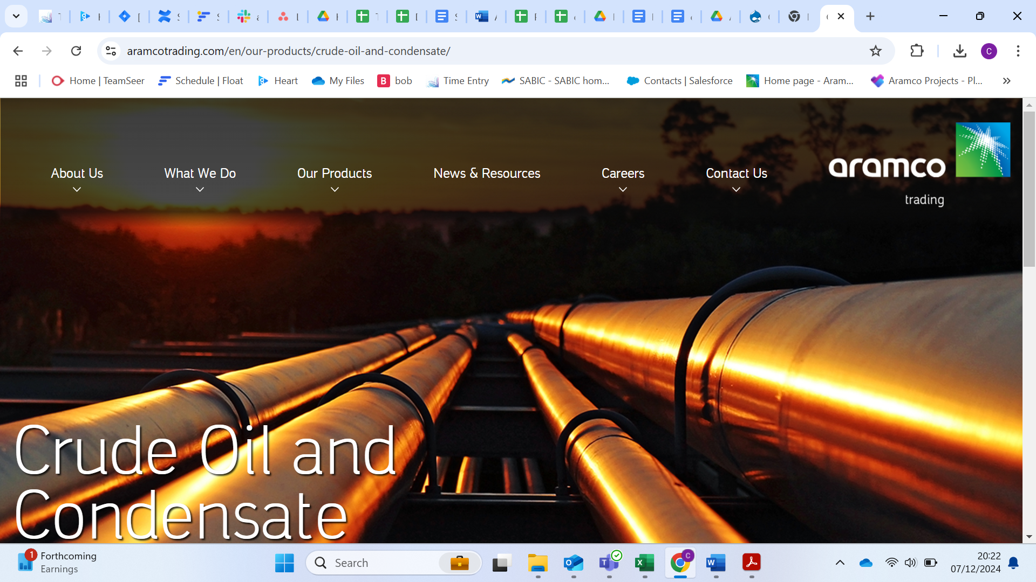The image size is (1036, 582).
Task: Open Forthcoming Earnings widget
Action: 57,563
